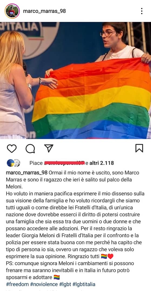Tap rainbow flag emoji after 'Ringrazio tutti'
Viewport: 151px width, 291px height.
(x=104, y=256)
